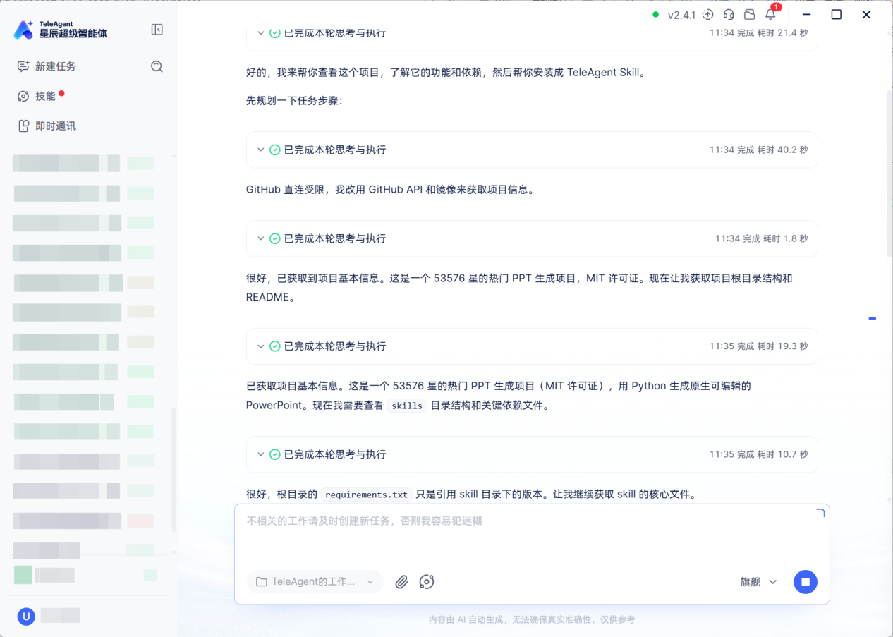
Task: Open the 旗舰 model dropdown
Action: coord(758,582)
